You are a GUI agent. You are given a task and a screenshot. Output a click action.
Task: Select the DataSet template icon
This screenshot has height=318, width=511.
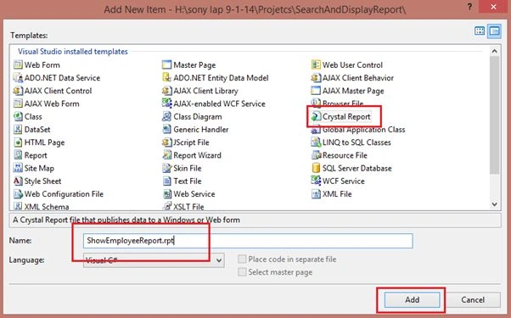18,130
